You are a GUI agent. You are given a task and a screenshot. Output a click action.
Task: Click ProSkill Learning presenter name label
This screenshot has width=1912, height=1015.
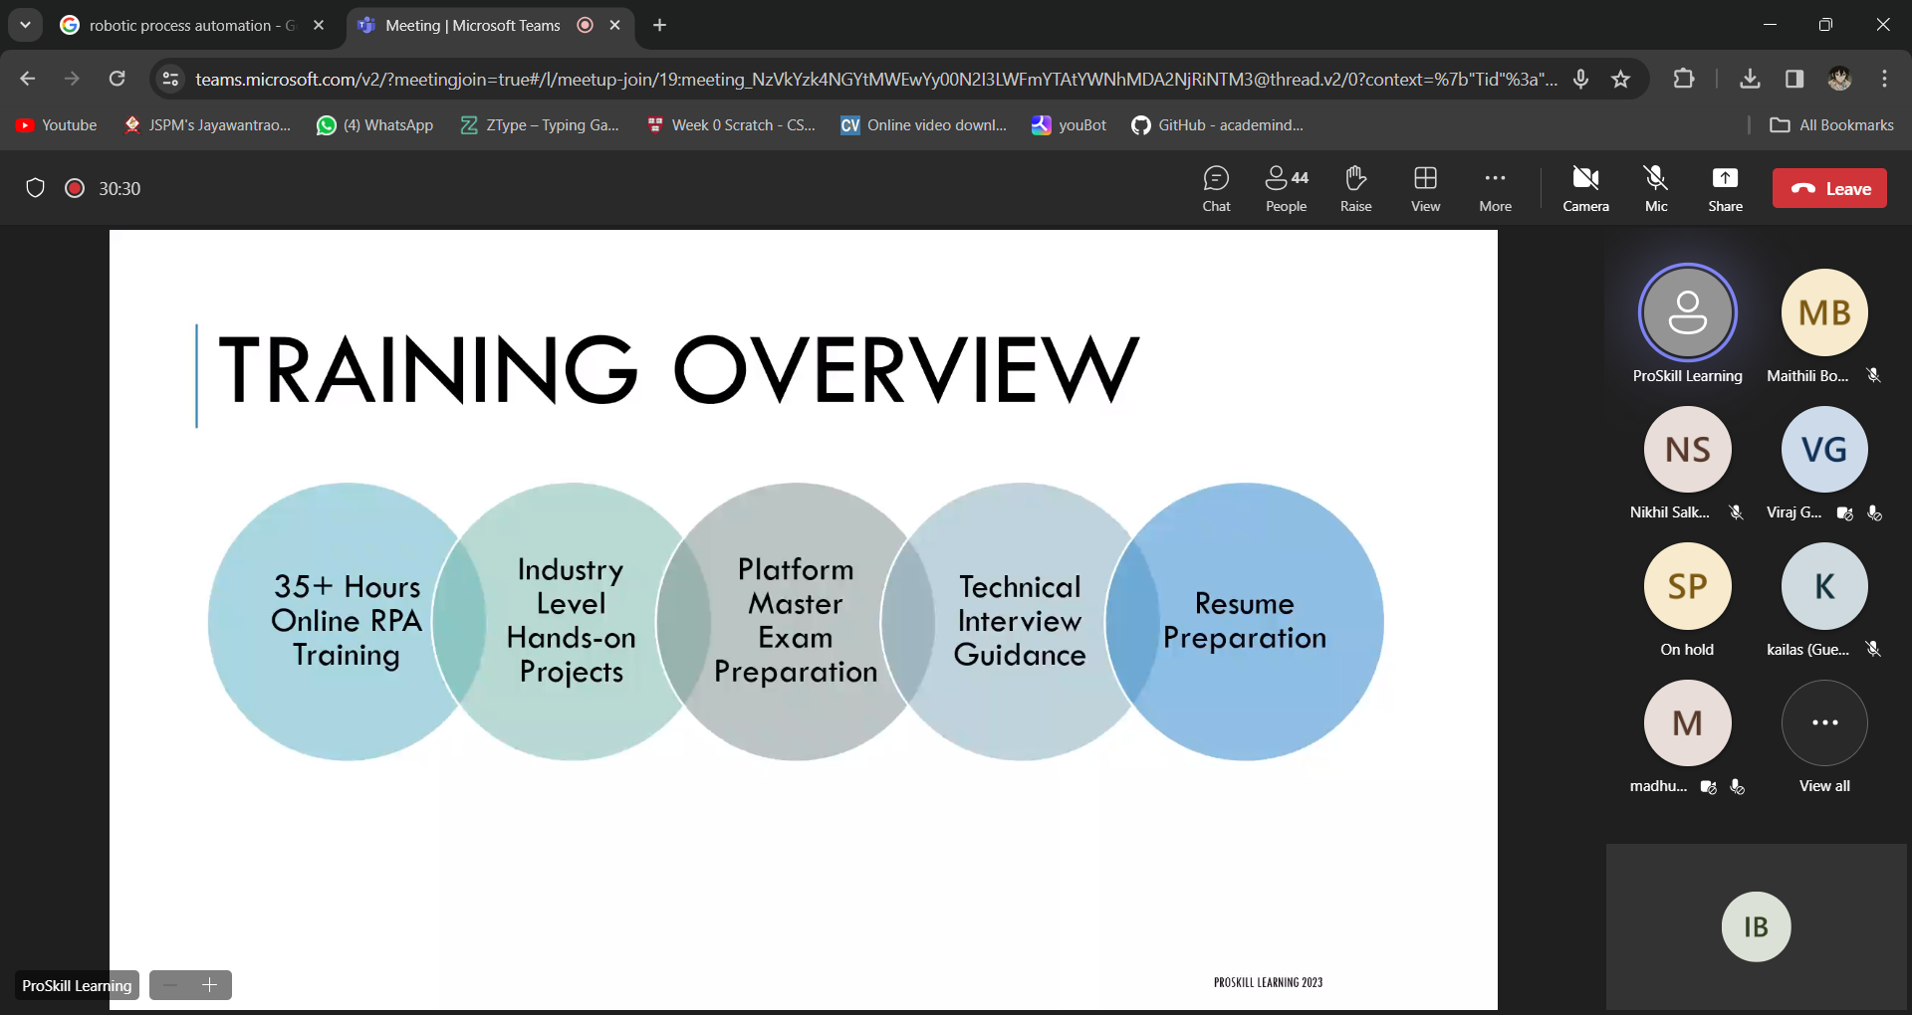[1688, 376]
